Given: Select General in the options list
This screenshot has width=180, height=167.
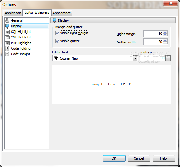Looking at the screenshot, I should point(17,20).
